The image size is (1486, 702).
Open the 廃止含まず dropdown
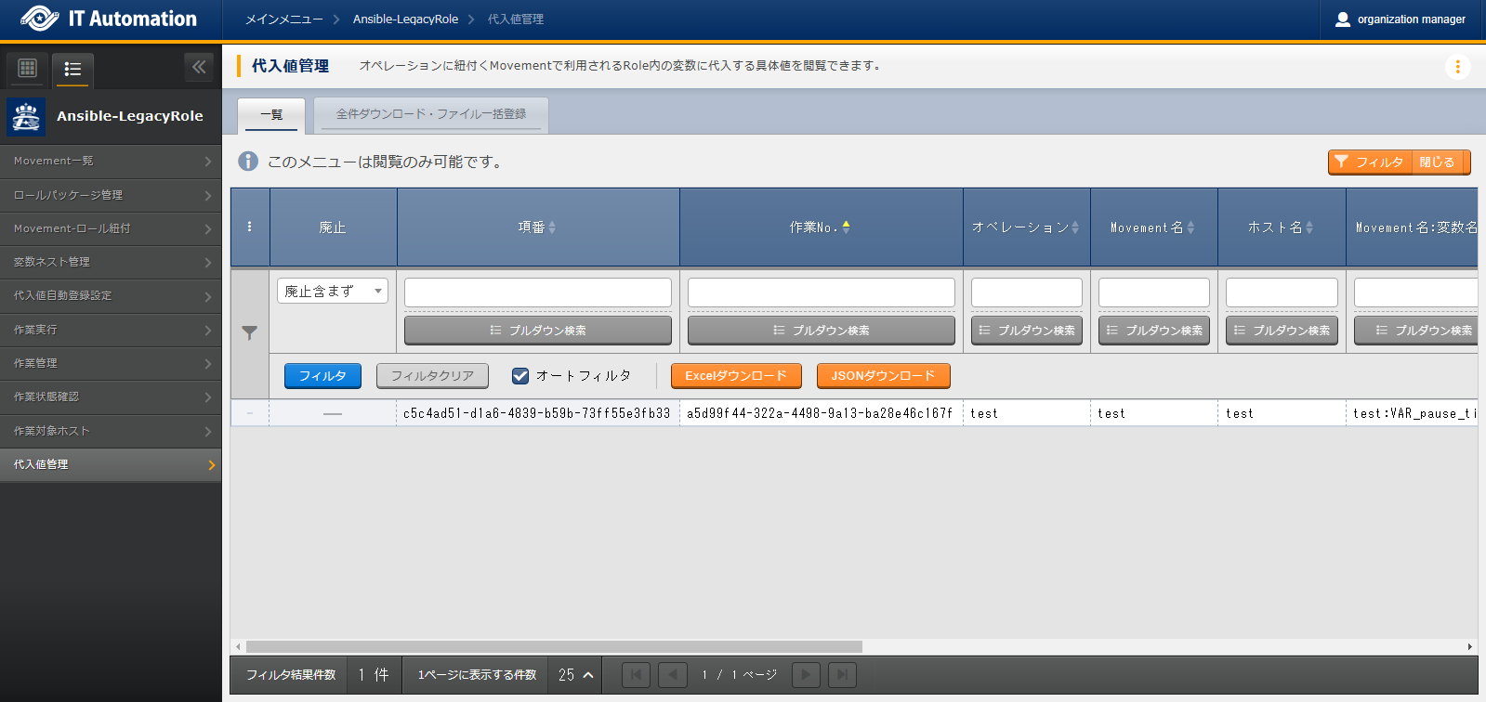point(332,292)
